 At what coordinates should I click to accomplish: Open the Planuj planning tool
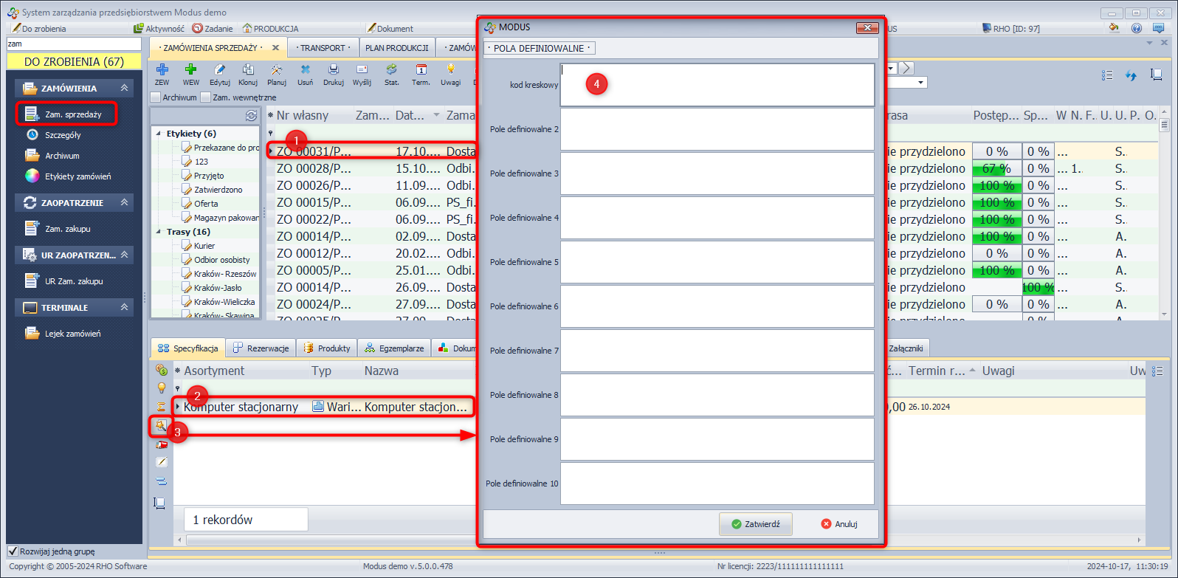276,70
